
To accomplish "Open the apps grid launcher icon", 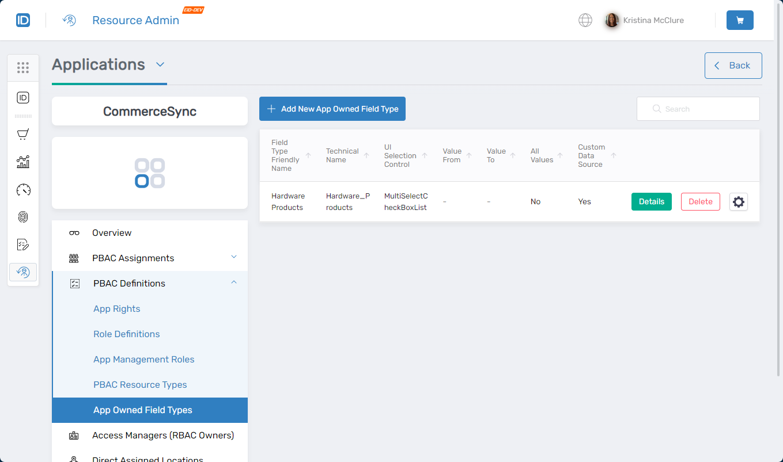I will (x=23, y=68).
